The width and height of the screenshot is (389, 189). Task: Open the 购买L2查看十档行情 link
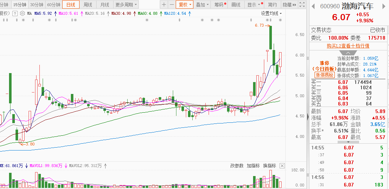(x=348, y=46)
